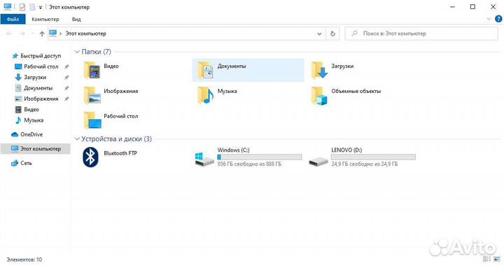Click the 'Элементов: 10' status bar text
Screen dimensions: 504x265
tap(24, 259)
